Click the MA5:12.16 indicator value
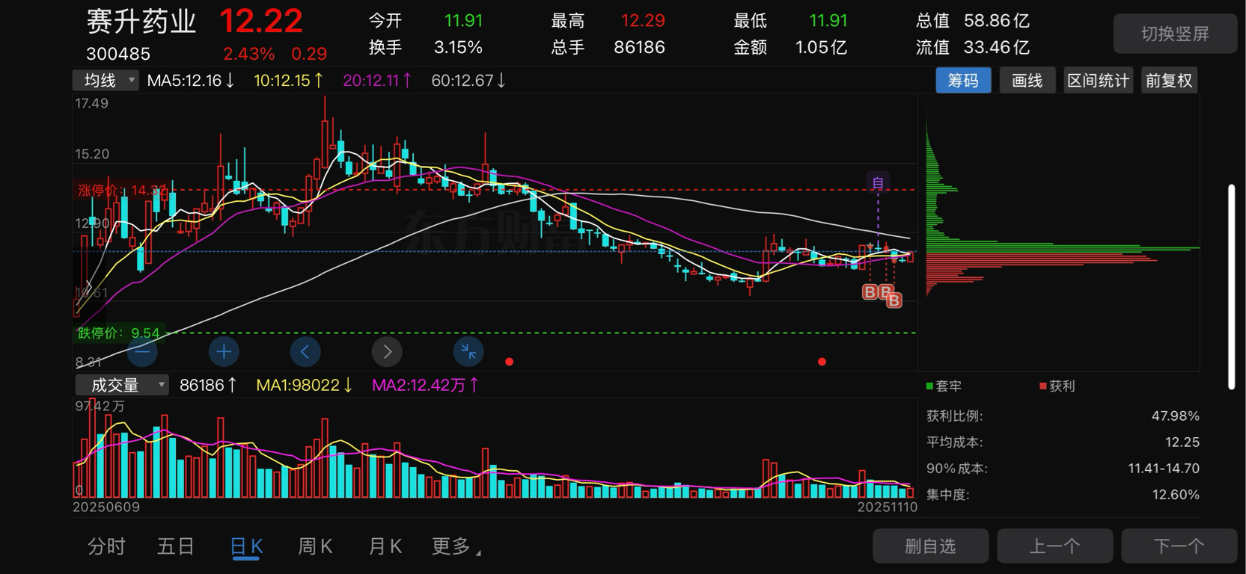 (x=191, y=80)
